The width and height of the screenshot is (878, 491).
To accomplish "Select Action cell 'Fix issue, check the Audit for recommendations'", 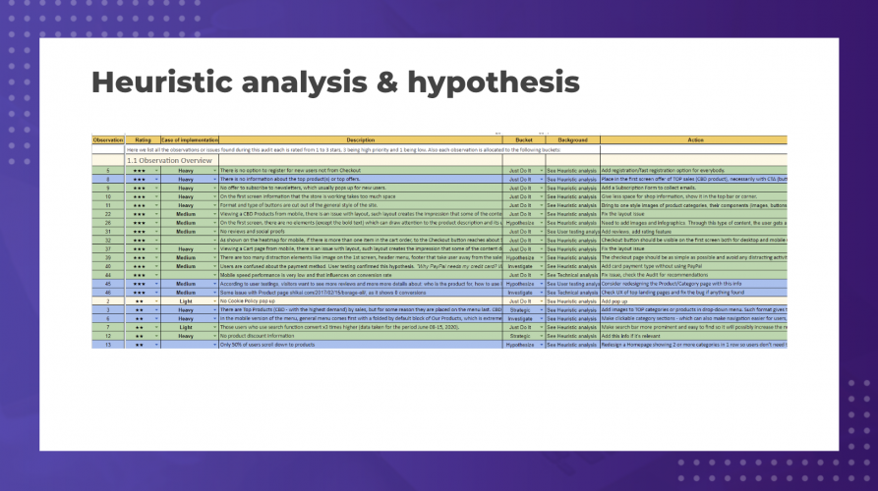I will coord(694,275).
